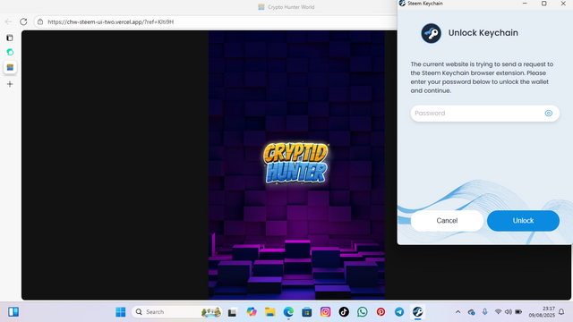Click the Unlock button in Steem Keychain
The width and height of the screenshot is (573, 322).
[523, 221]
